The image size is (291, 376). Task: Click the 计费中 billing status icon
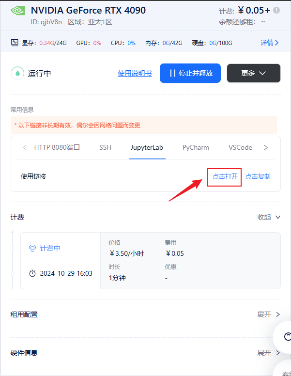(32, 248)
